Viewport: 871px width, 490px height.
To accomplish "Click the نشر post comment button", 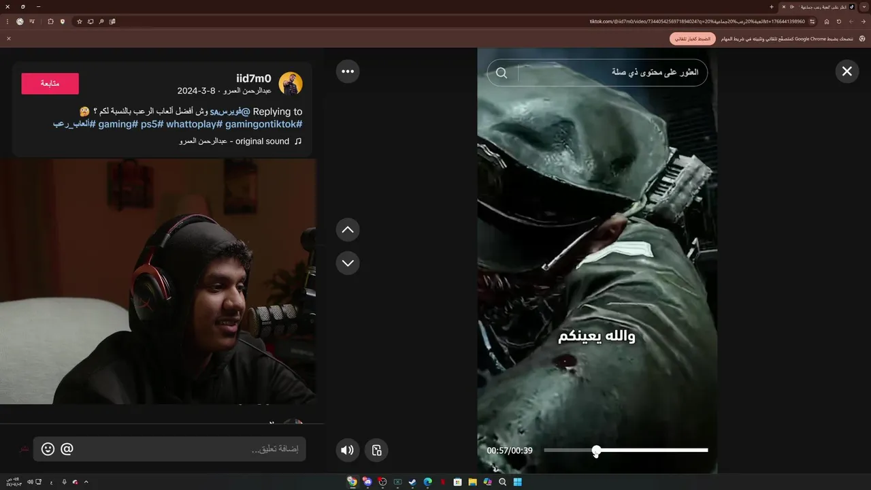I will 24,449.
